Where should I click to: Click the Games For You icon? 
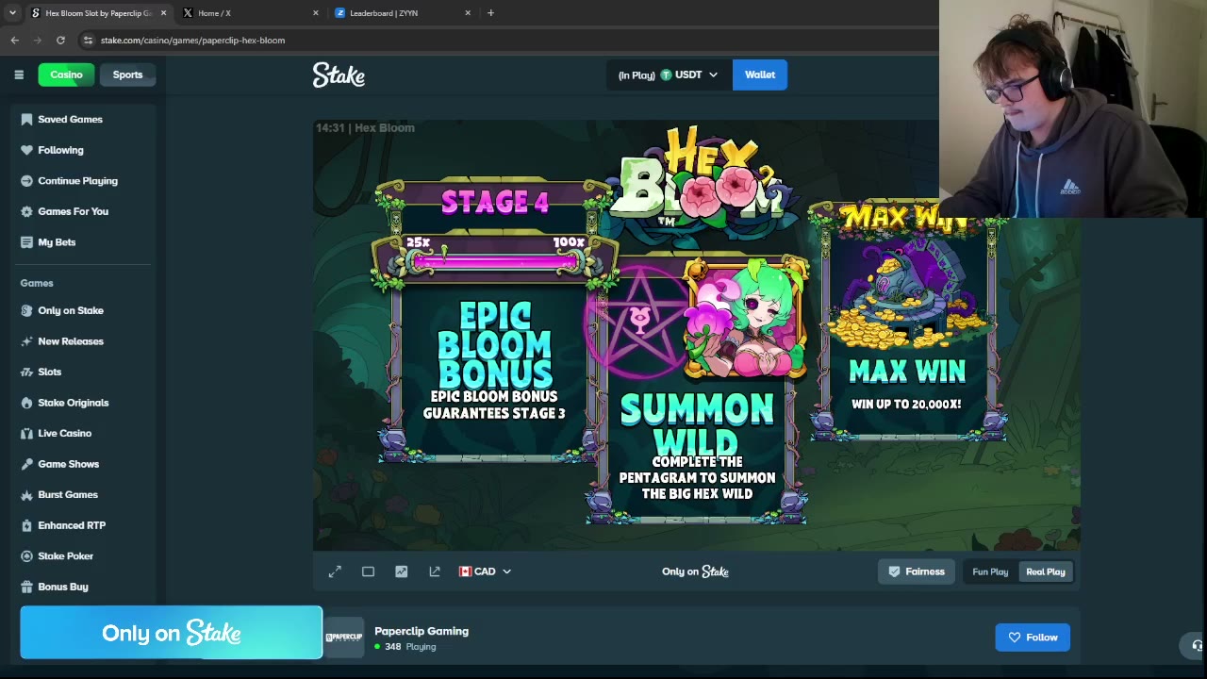tap(26, 211)
